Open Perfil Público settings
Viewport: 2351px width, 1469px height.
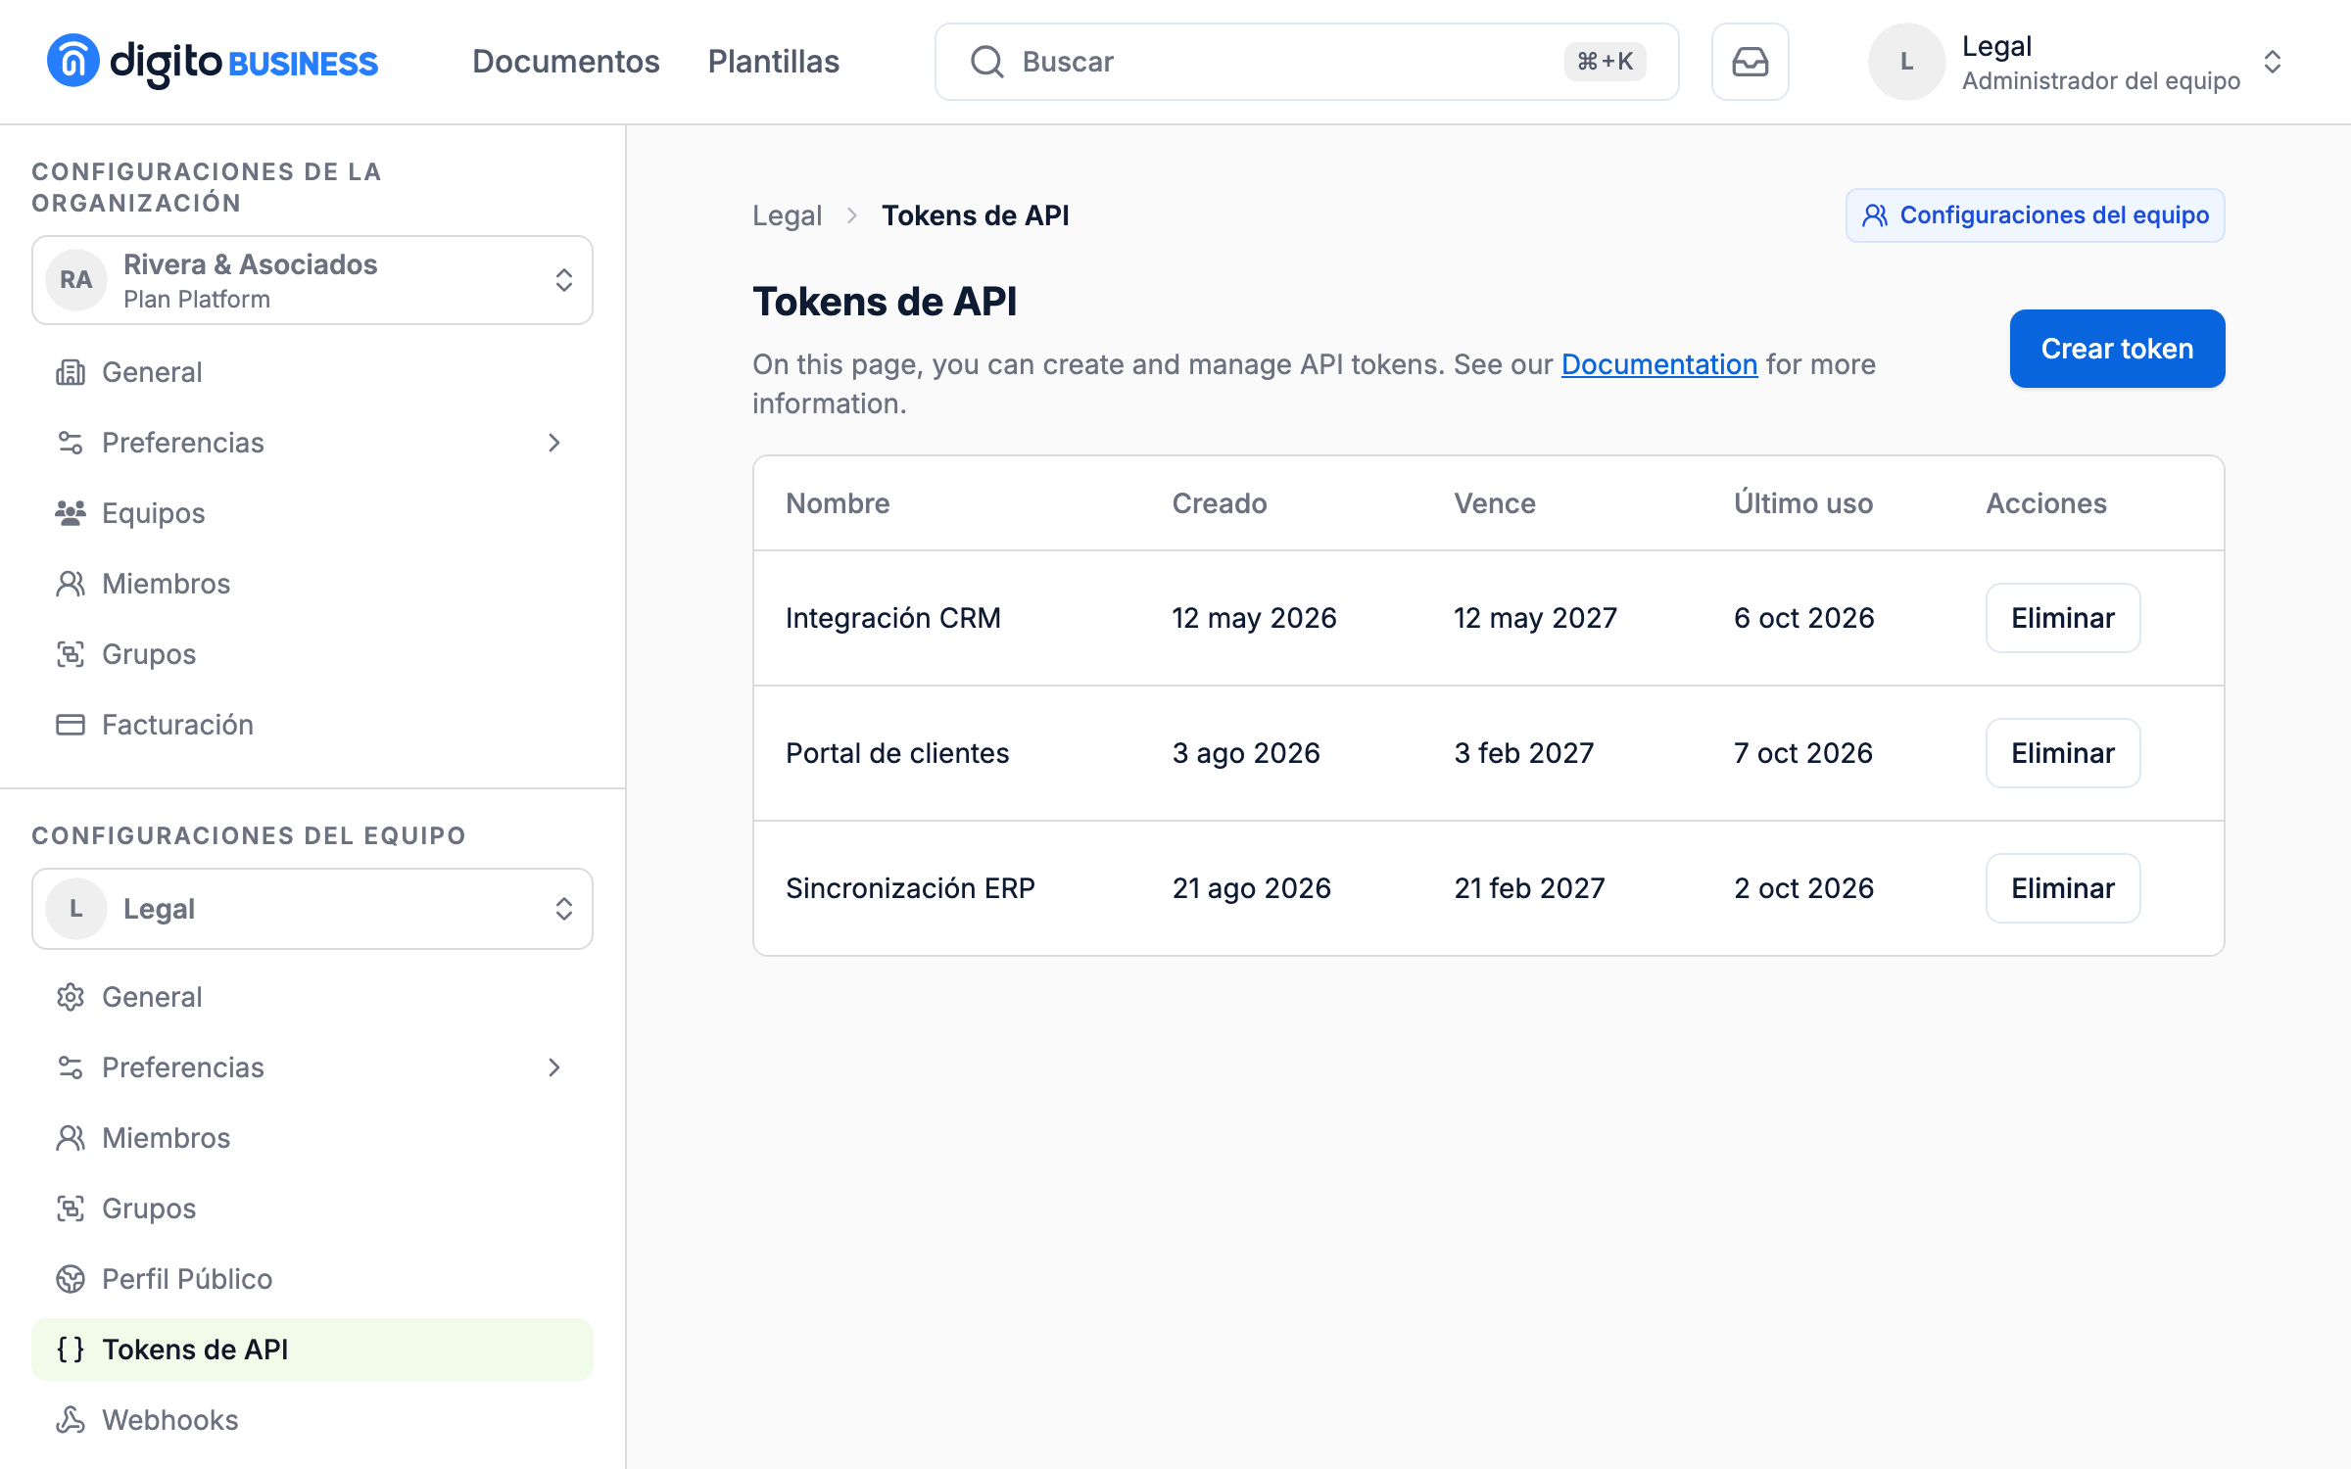click(x=312, y=1279)
